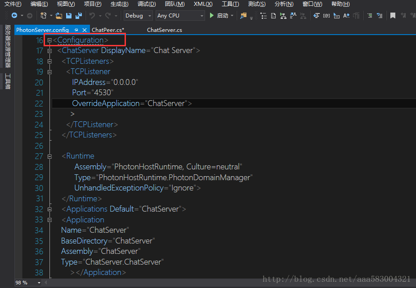416x288 pixels.
Task: Collapse the Runtime element on line 27
Action: 49,156
